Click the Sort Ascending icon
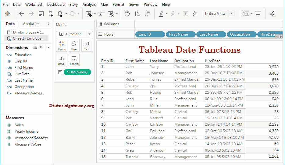285x165 pixels. [137, 14]
